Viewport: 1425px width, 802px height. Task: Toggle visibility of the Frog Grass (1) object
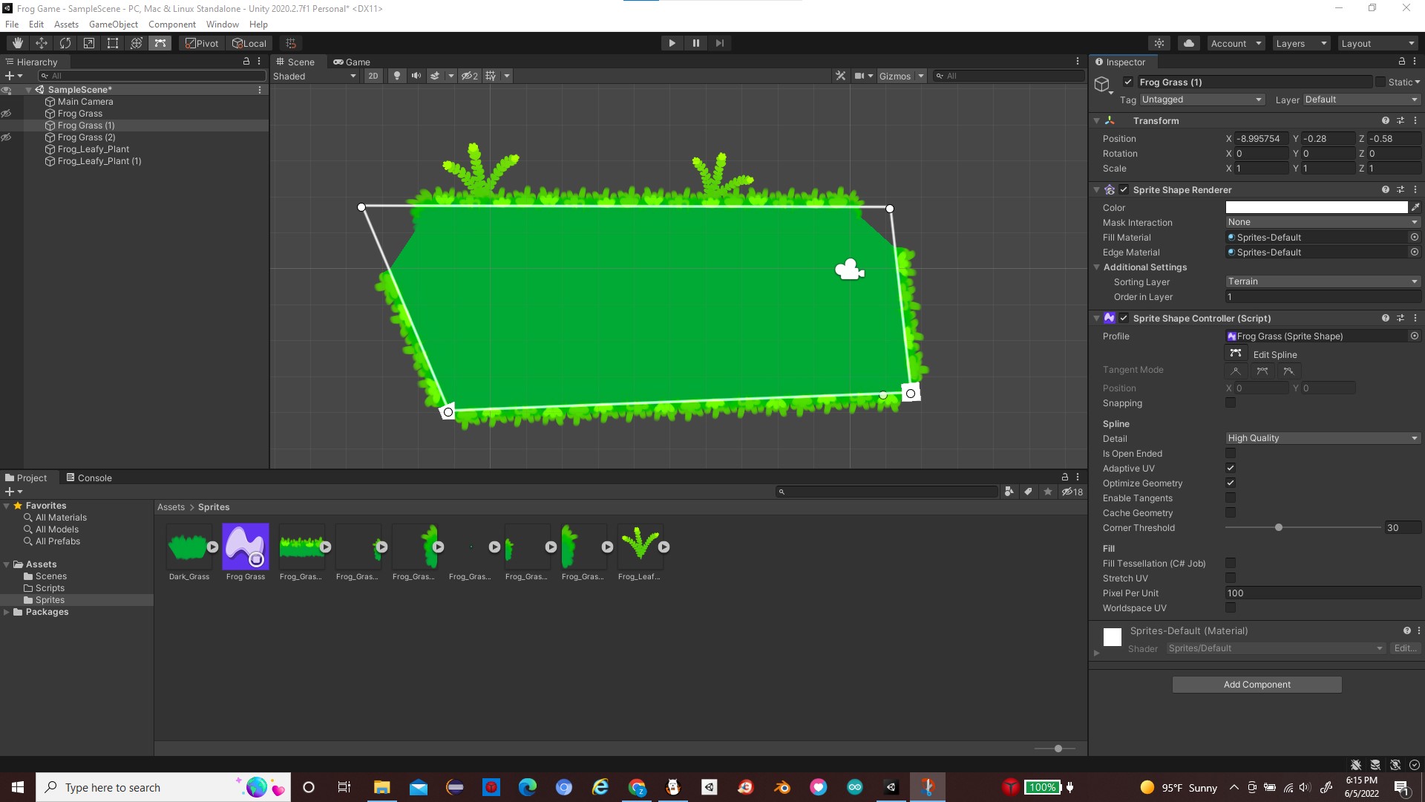click(7, 125)
